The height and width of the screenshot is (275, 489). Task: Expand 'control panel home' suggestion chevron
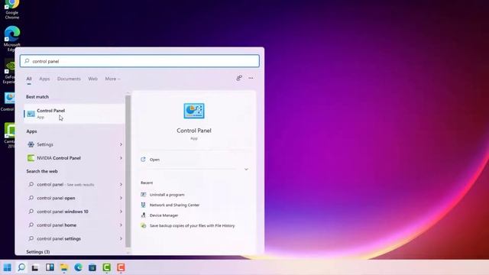tap(121, 225)
